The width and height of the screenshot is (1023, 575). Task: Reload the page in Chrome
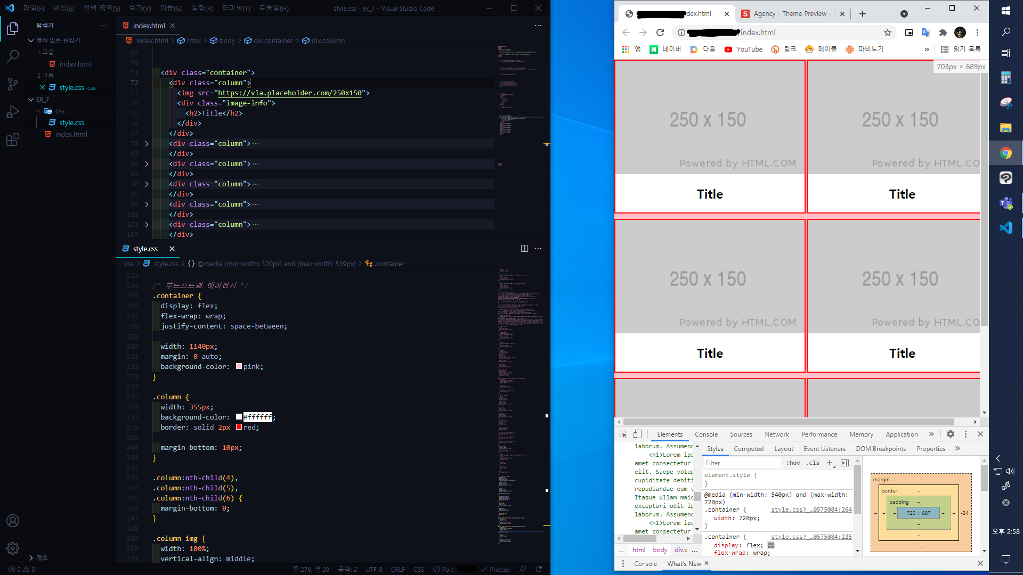click(660, 32)
